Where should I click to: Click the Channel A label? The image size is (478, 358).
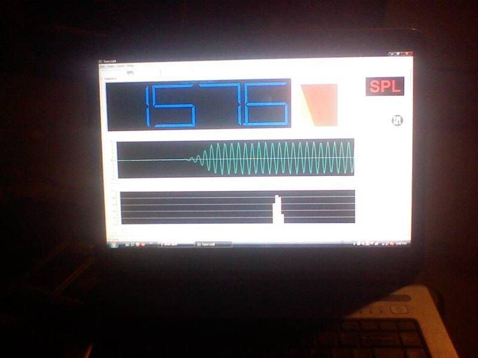111,78
